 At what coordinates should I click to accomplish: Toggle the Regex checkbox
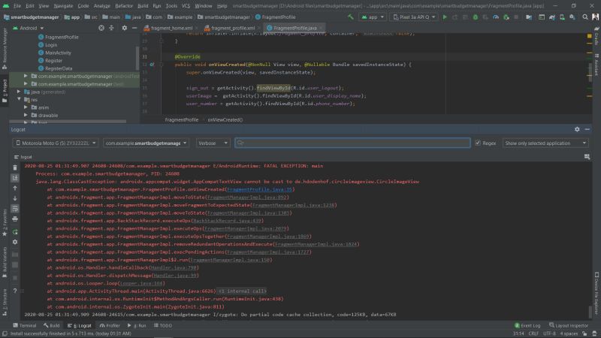tap(478, 143)
